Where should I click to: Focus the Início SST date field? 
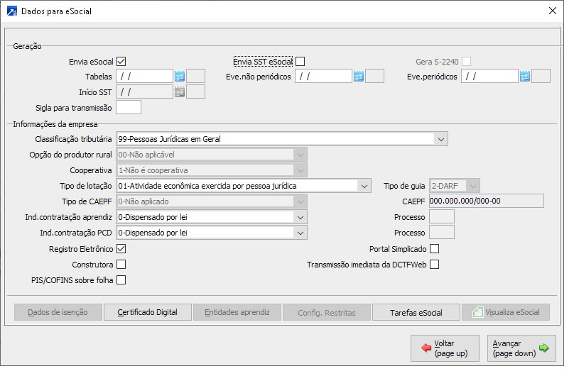(x=145, y=92)
